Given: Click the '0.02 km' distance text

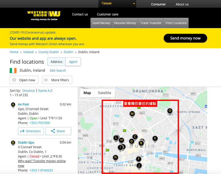Looking at the screenshot, I should tap(65, 104).
